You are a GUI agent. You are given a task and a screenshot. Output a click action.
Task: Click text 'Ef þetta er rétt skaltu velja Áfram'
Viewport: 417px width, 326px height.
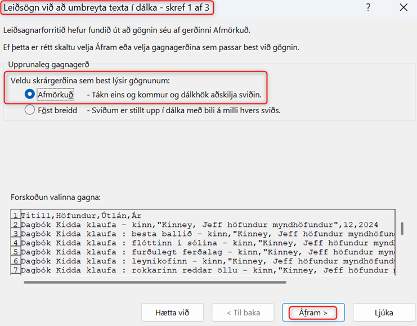151,47
